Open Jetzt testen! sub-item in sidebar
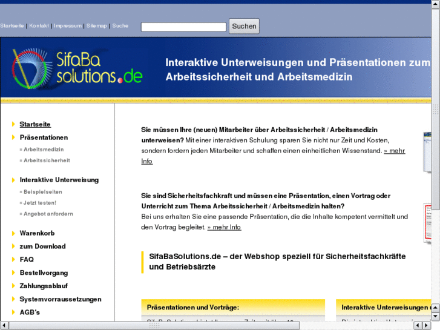The width and height of the screenshot is (440, 330). point(39,203)
